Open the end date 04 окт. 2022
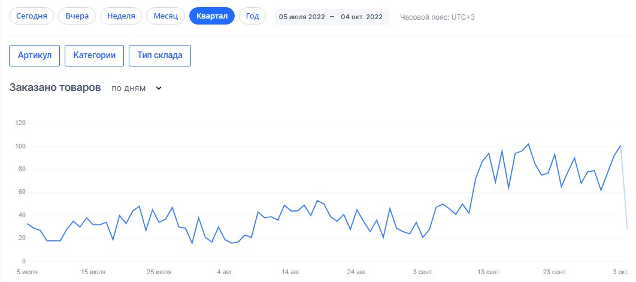 point(361,17)
